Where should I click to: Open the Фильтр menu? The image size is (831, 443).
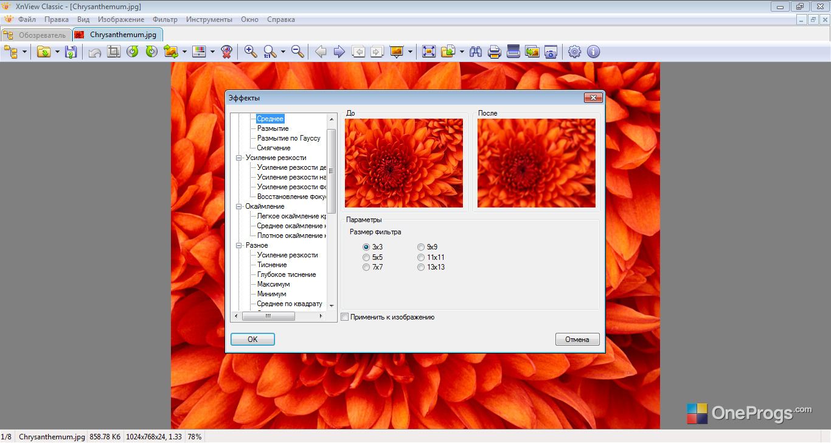(x=165, y=19)
